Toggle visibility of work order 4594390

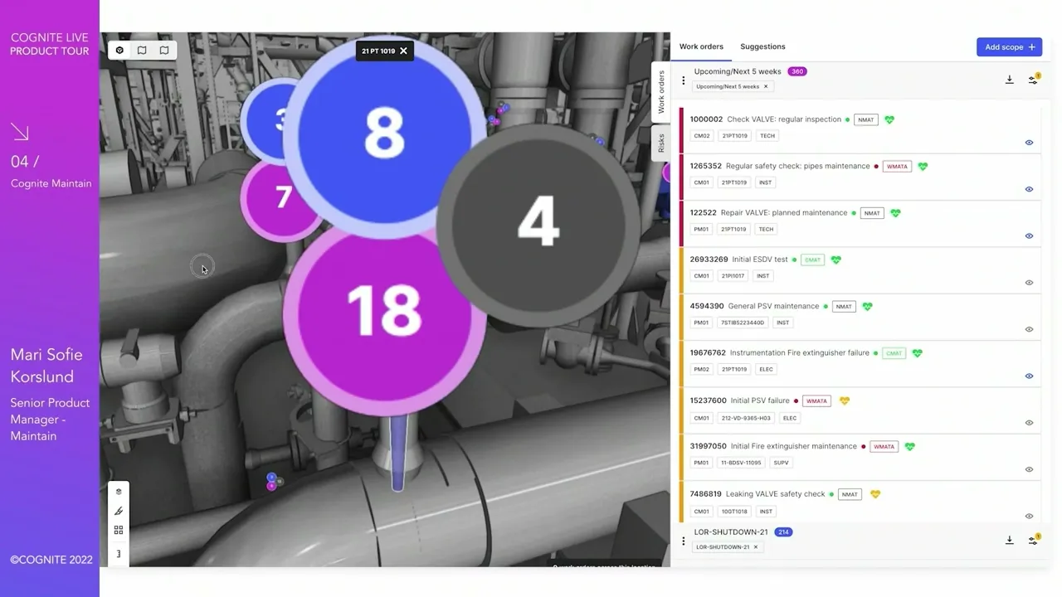tap(1029, 329)
